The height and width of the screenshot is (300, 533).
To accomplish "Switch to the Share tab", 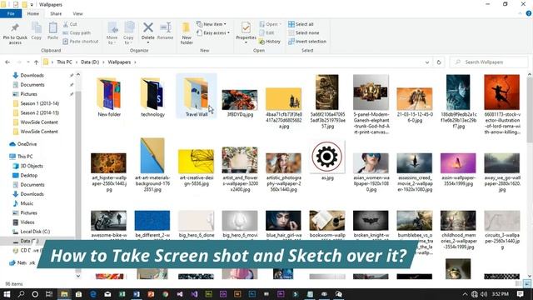I will [56, 14].
